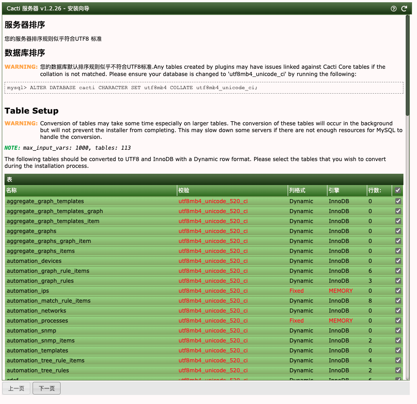Toggle automation_templates checkbox

point(398,351)
